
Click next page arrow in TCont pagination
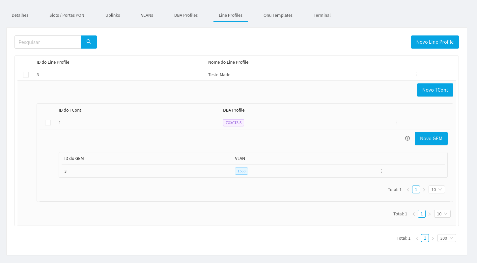[x=430, y=214]
